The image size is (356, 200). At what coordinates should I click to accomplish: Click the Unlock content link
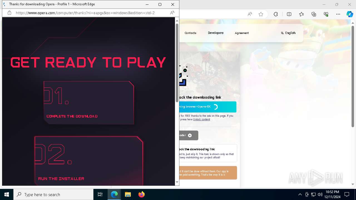pyautogui.click(x=202, y=119)
